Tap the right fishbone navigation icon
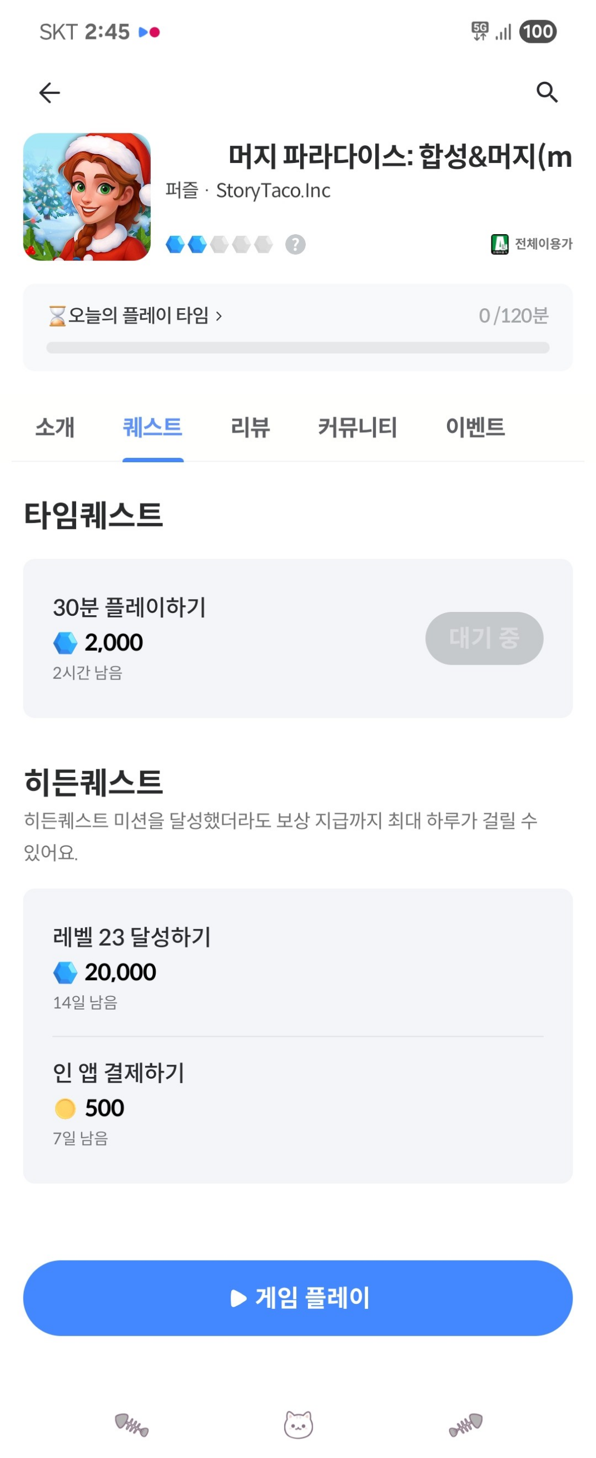Viewport: 596px width, 1458px height. [x=466, y=1425]
